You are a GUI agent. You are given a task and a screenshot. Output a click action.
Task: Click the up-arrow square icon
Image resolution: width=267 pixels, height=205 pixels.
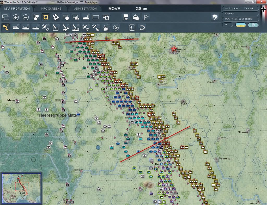pyautogui.click(x=132, y=28)
